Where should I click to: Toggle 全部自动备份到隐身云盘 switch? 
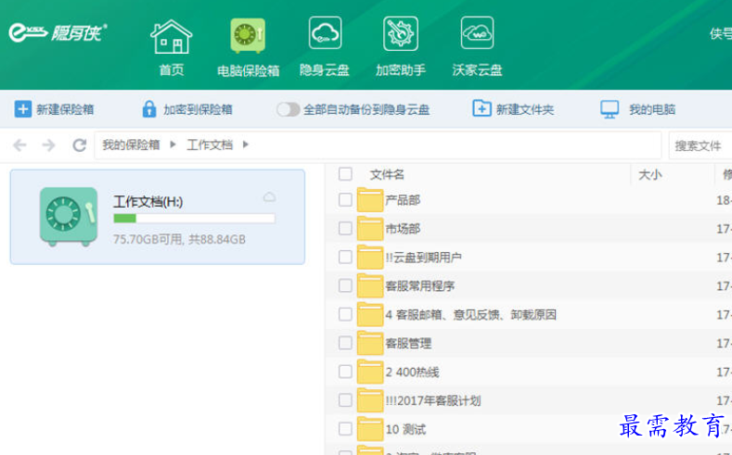(288, 109)
